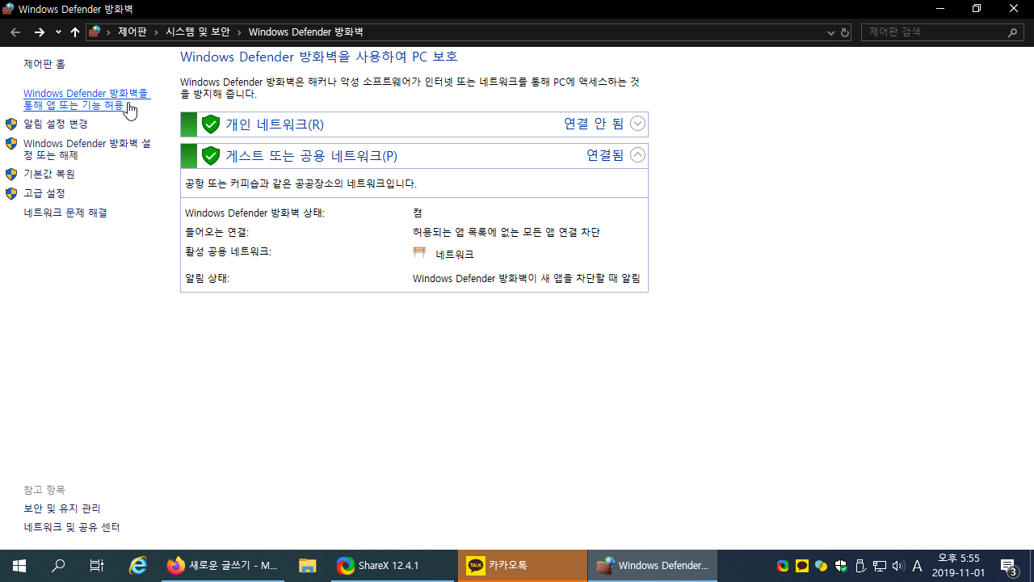Open 제어판 홈 link
1034x582 pixels.
pos(44,64)
